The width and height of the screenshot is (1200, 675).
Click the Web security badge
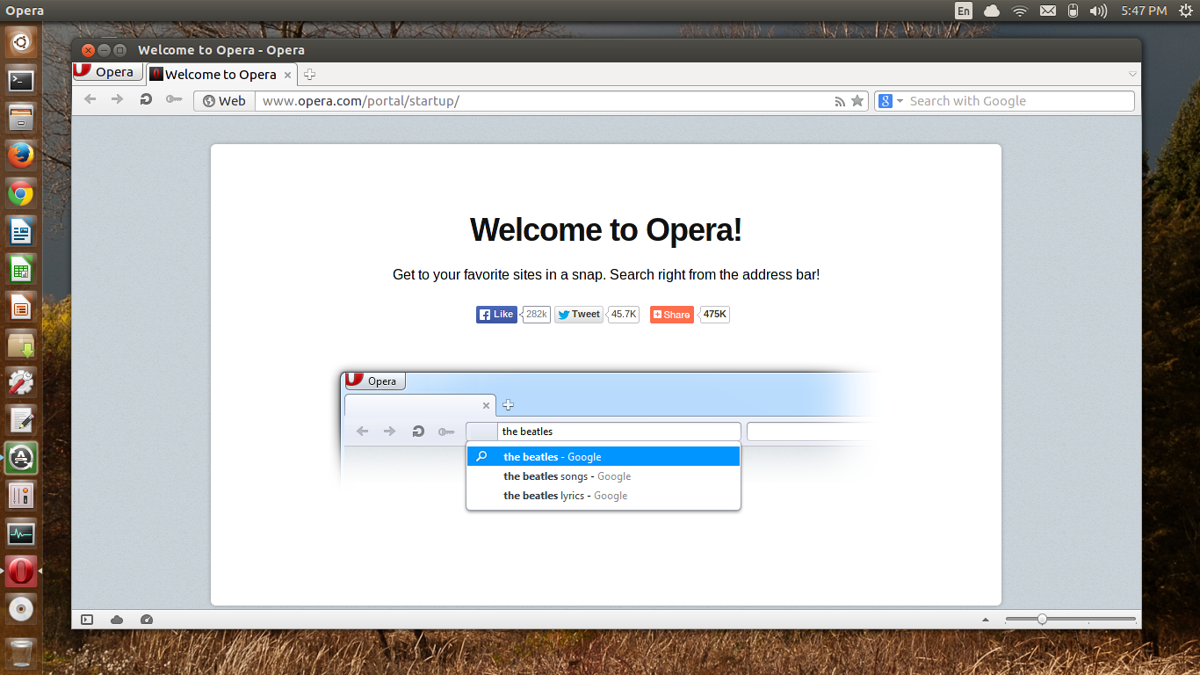[x=225, y=101]
